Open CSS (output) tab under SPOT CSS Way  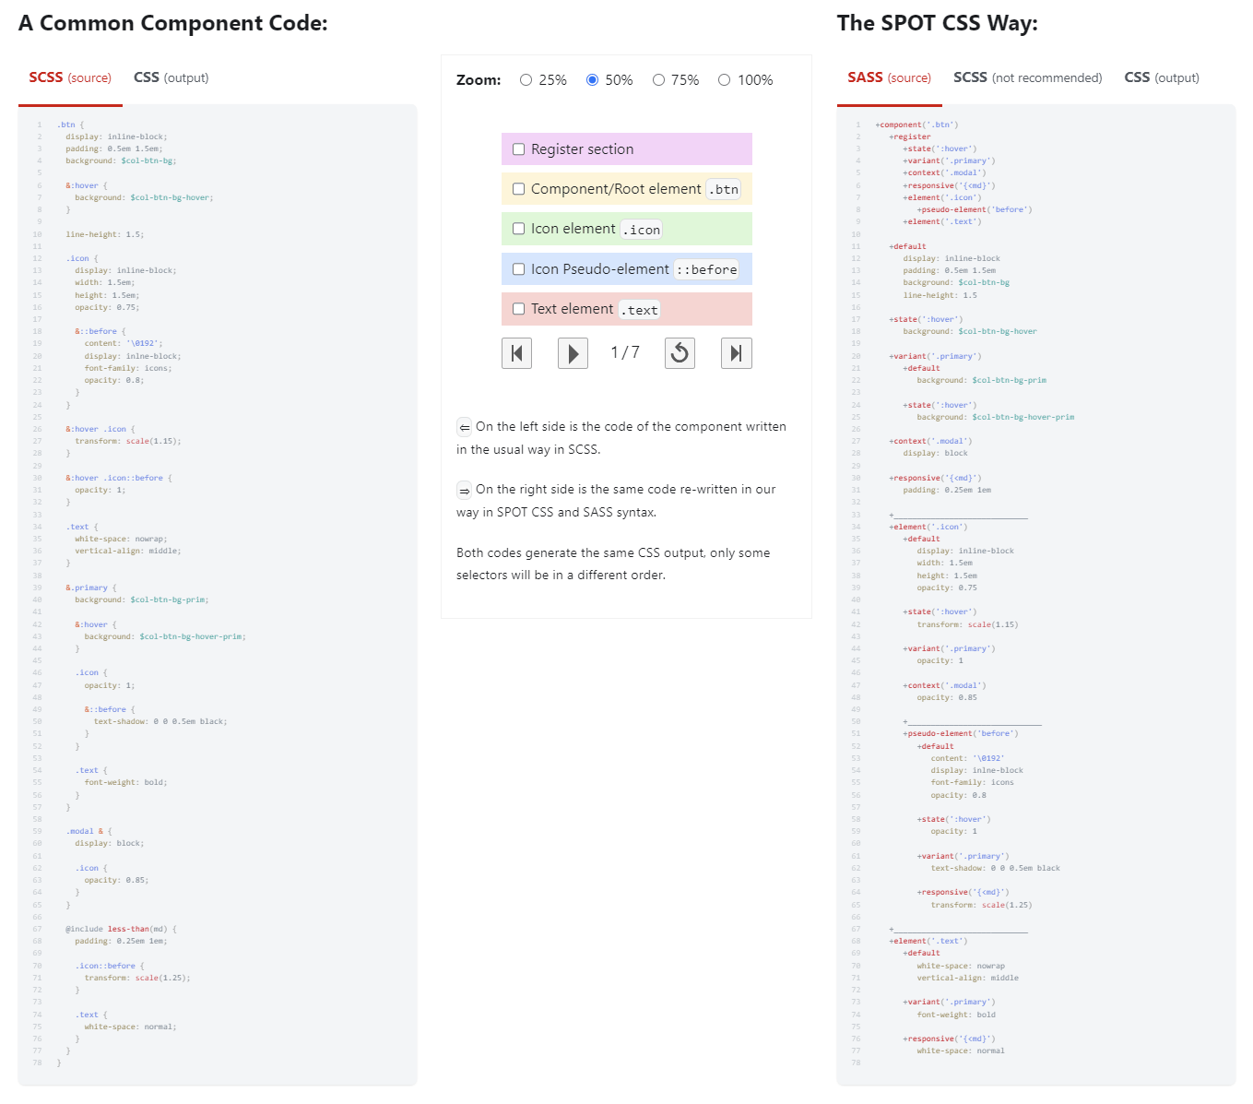click(1162, 77)
